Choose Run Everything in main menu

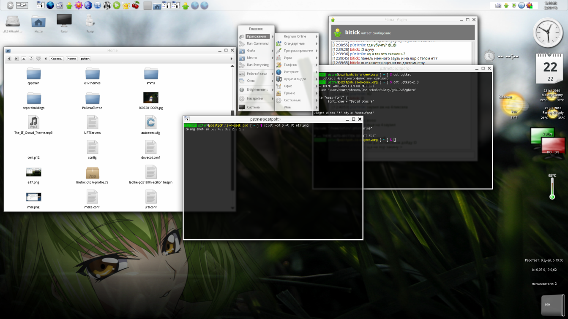point(256,65)
